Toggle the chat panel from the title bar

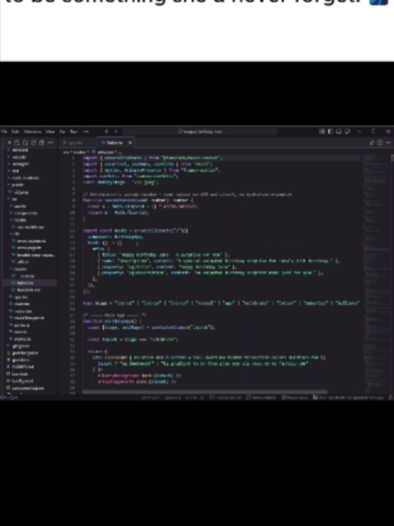[x=347, y=131]
